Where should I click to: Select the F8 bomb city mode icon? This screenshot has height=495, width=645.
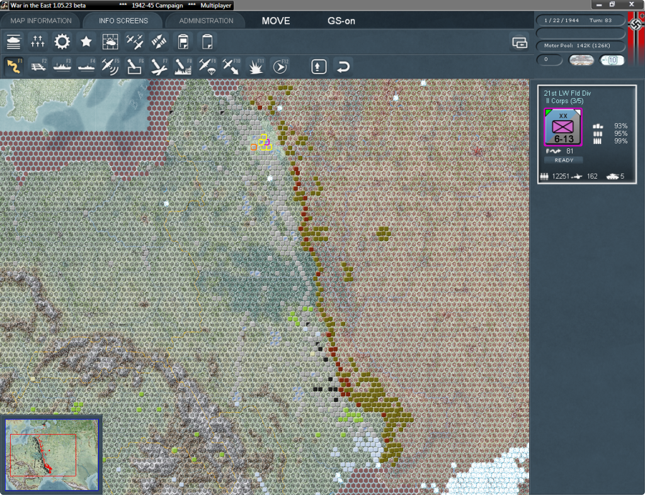[x=183, y=67]
